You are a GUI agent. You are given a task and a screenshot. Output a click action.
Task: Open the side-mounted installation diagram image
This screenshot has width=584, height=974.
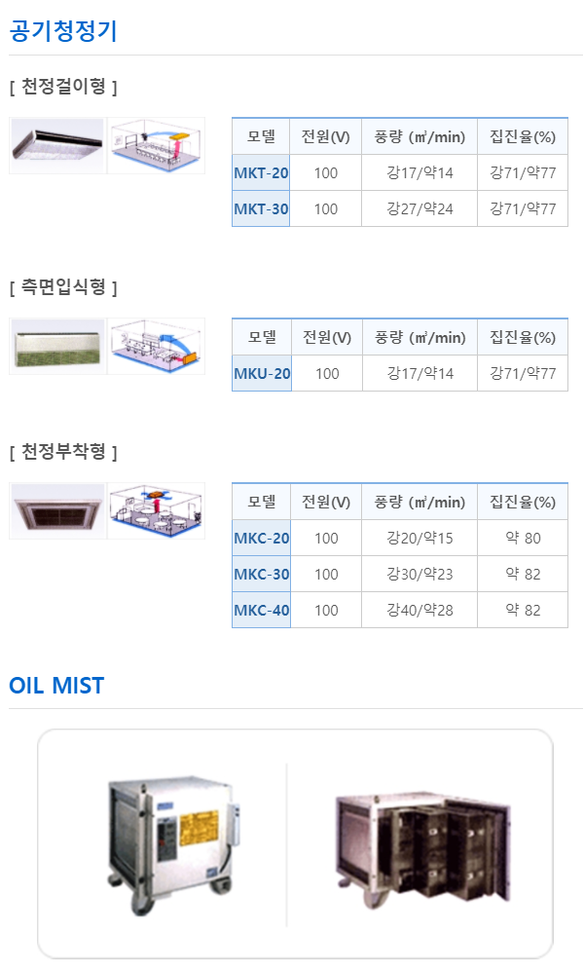pyautogui.click(x=156, y=346)
